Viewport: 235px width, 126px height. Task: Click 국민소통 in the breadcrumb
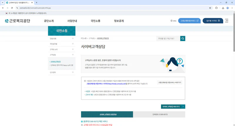coord(84,38)
